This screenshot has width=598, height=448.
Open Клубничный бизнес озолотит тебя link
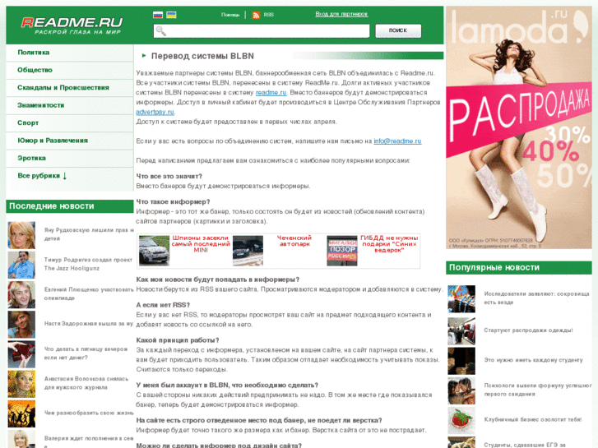tap(533, 419)
